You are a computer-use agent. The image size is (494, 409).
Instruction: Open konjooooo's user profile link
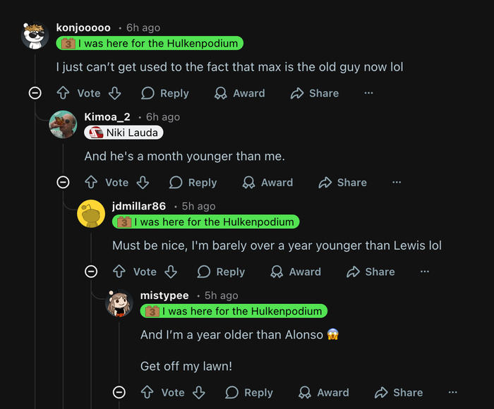[83, 28]
